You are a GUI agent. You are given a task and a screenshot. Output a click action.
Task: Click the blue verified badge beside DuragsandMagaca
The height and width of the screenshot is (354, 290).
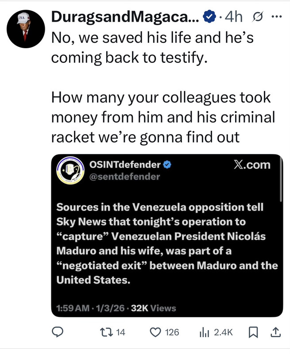[209, 16]
